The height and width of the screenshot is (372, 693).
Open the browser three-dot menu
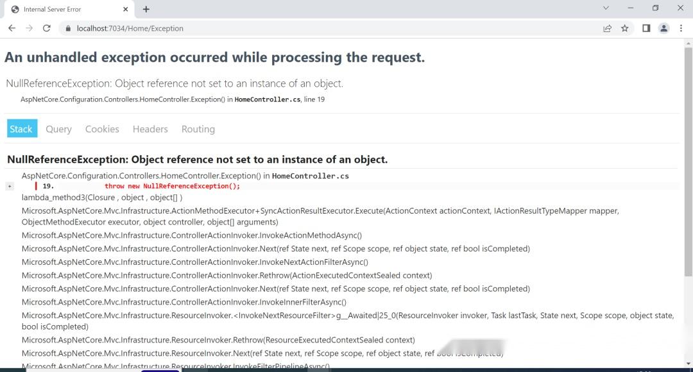coord(681,28)
